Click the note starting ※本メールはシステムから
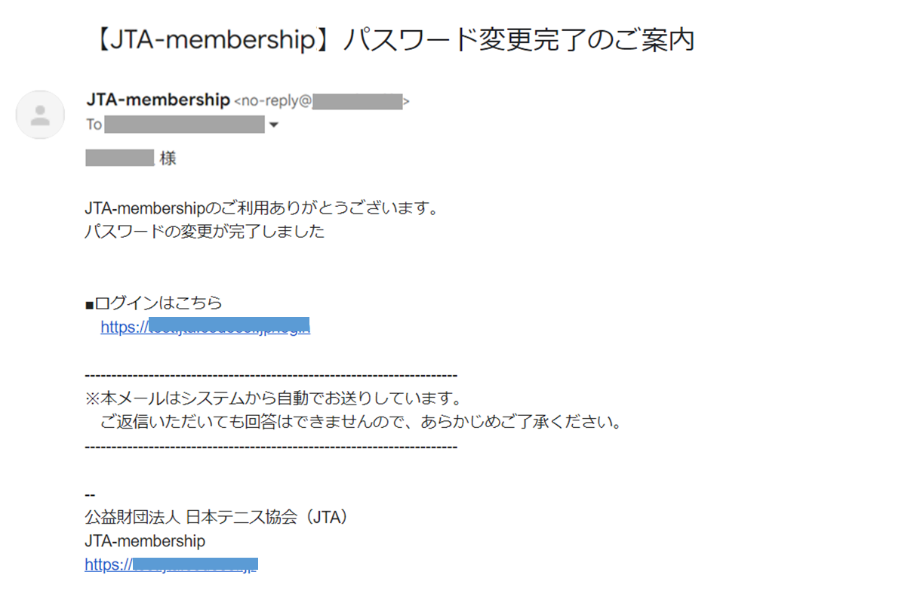Image resolution: width=920 pixels, height=606 pixels. point(273,398)
